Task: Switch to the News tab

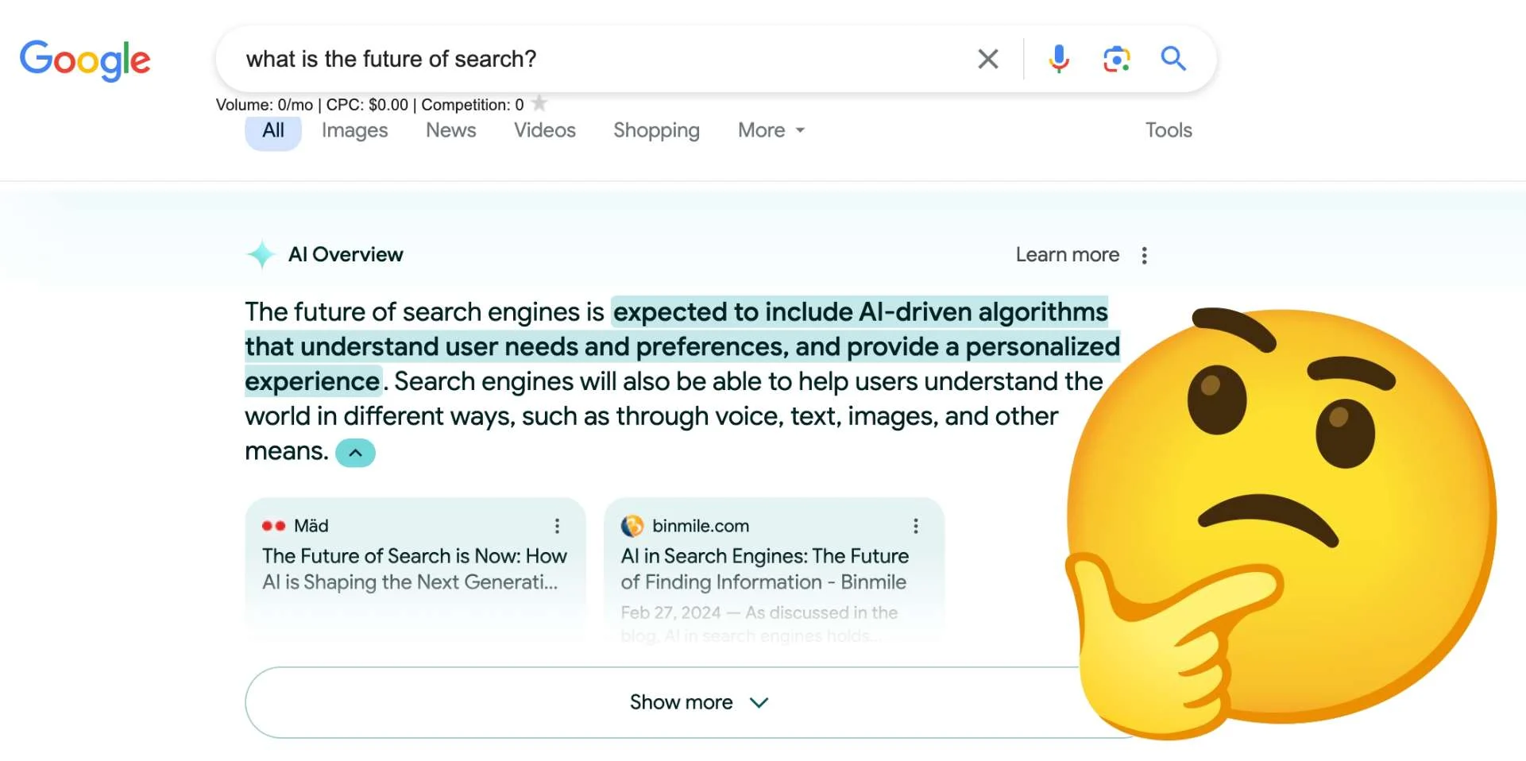Action: coord(450,130)
